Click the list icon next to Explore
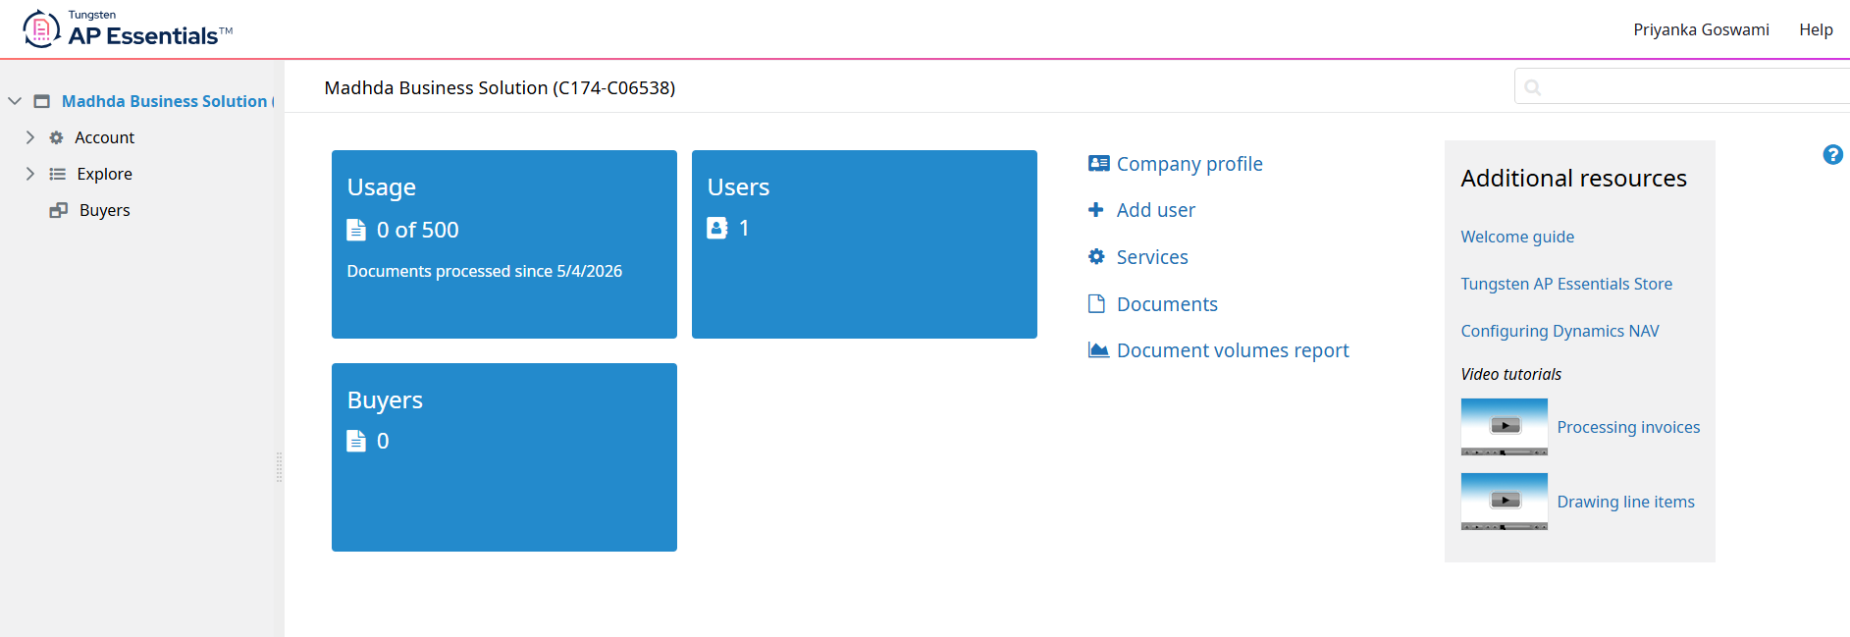Viewport: 1850px width, 637px height. point(58,174)
